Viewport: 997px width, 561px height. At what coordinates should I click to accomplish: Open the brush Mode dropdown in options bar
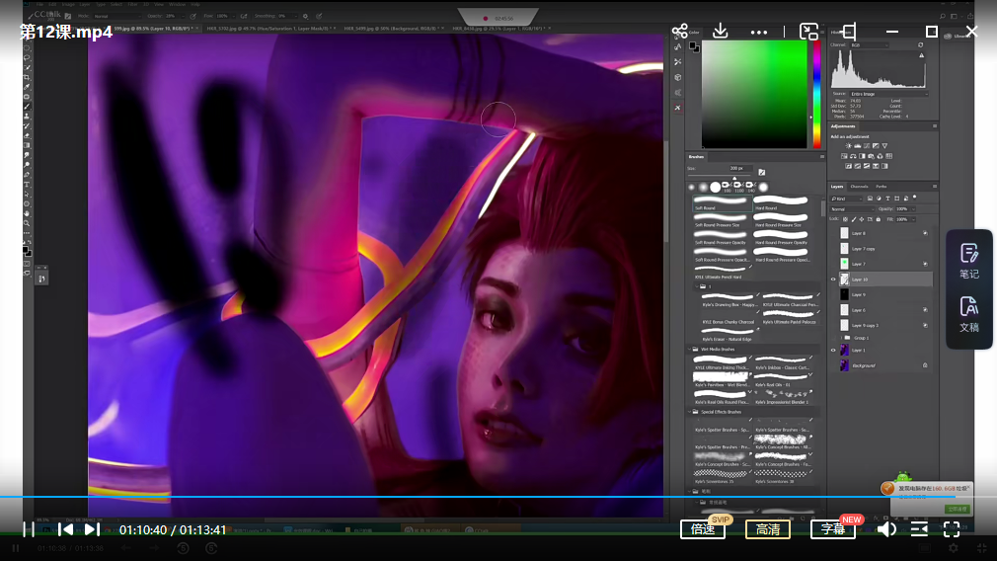117,16
